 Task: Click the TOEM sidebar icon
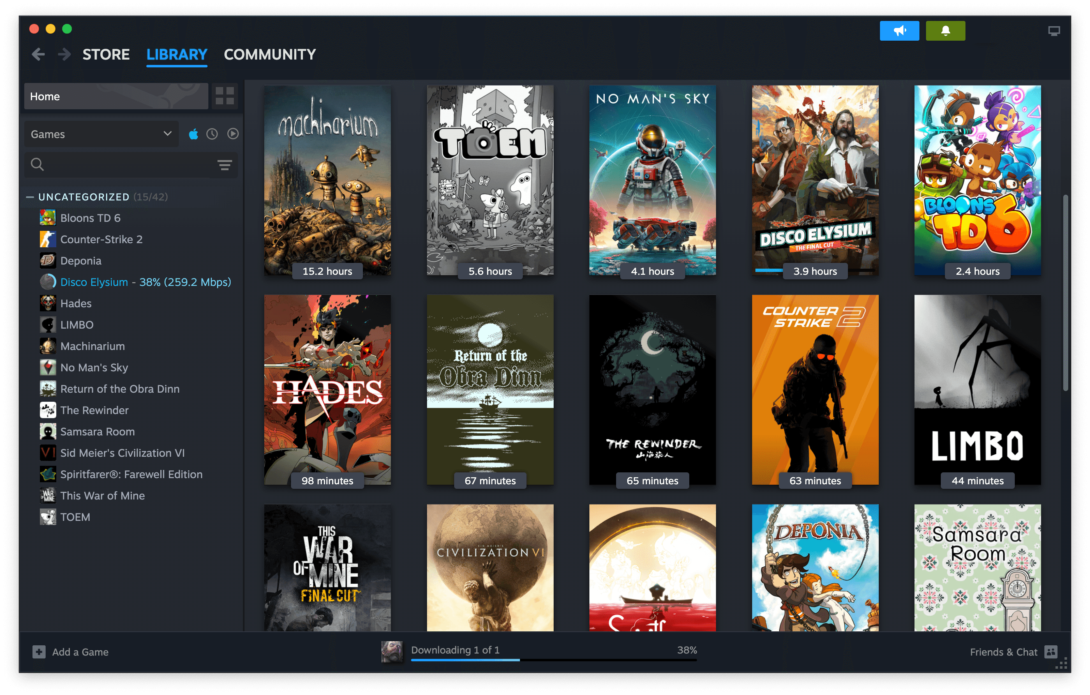pos(48,517)
